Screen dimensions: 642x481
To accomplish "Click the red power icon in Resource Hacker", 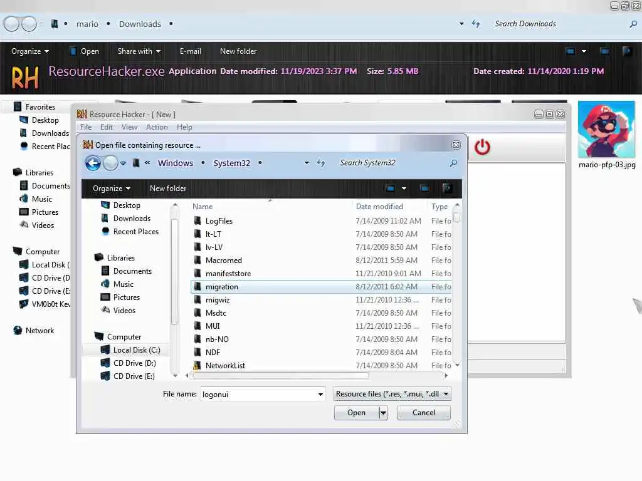I will click(482, 147).
